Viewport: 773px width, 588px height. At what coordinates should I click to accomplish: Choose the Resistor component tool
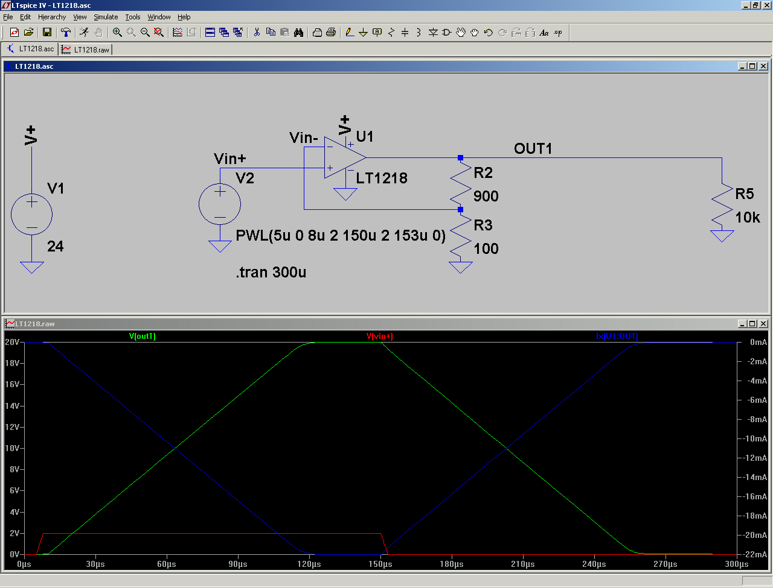click(391, 33)
